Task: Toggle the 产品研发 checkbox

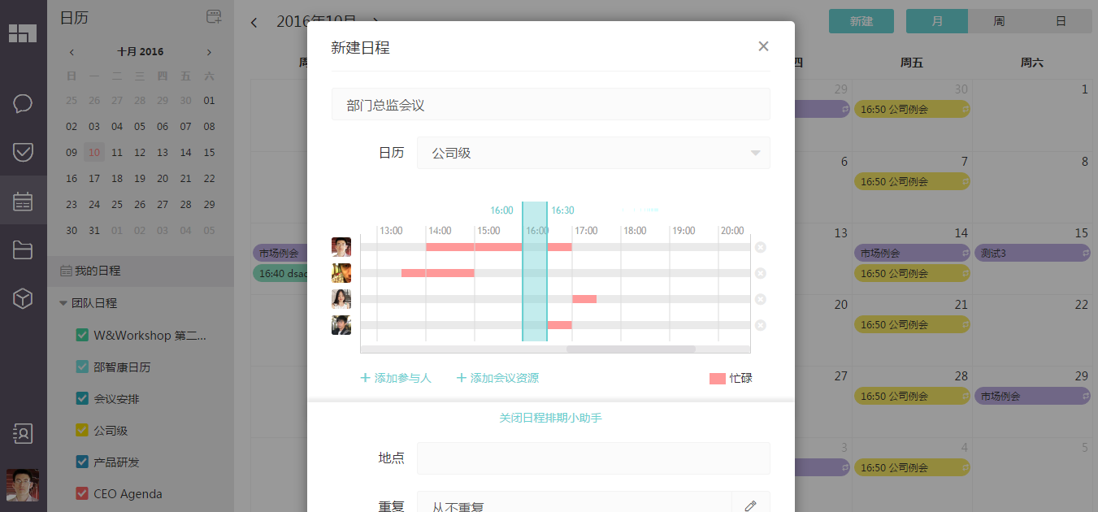Action: [x=82, y=462]
